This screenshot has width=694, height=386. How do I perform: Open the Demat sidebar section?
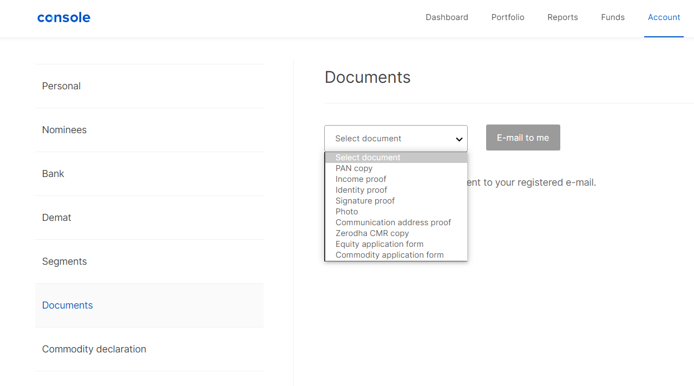point(57,218)
